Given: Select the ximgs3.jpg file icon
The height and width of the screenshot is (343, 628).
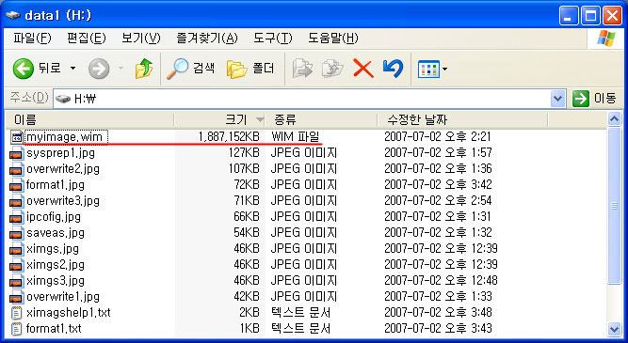Looking at the screenshot, I should [16, 281].
